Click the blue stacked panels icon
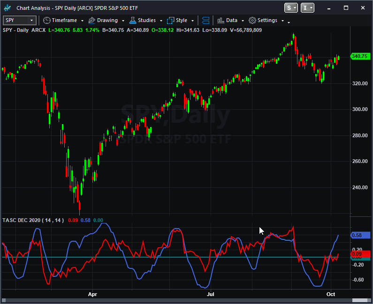The height and width of the screenshot is (304, 373). [206, 21]
